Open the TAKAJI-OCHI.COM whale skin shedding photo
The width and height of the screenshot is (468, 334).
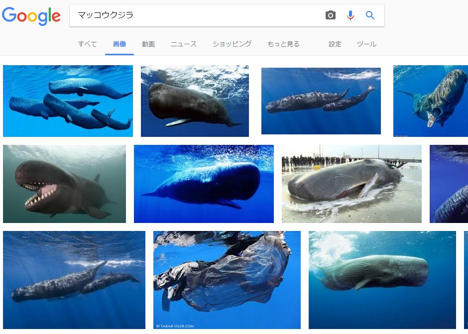[x=227, y=280]
